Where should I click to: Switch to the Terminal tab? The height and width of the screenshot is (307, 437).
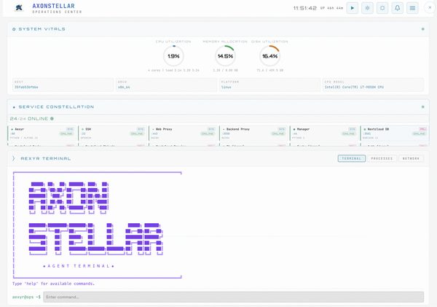pos(352,158)
